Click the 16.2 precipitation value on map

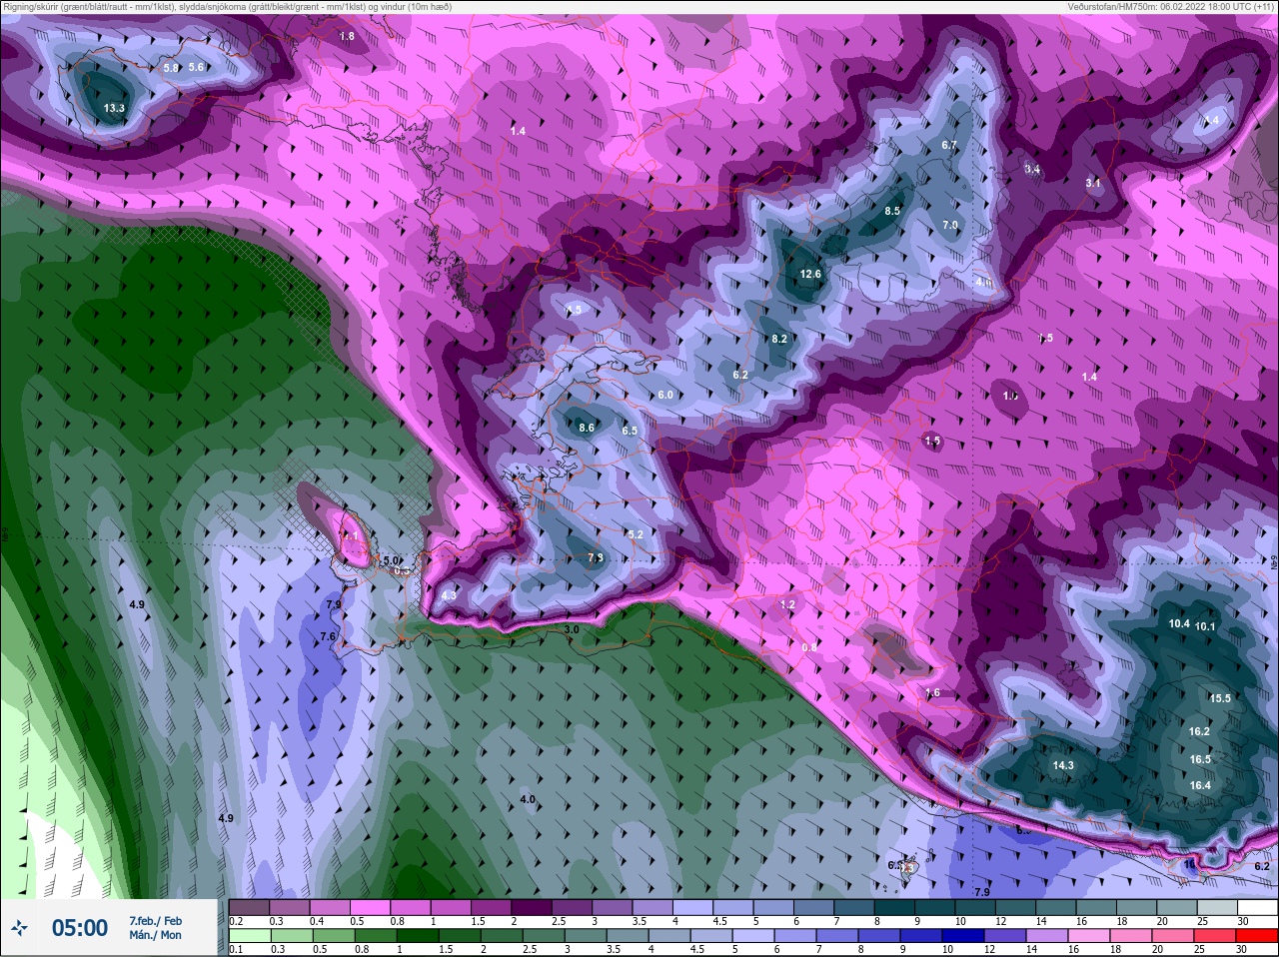[x=1199, y=731]
